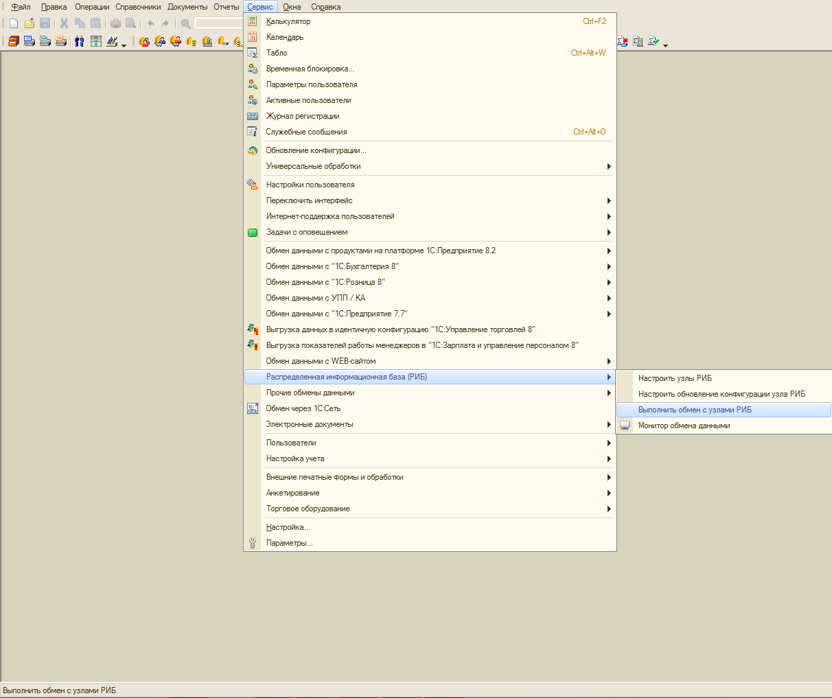Click the printer icon in top toolbar
The height and width of the screenshot is (698, 832).
(115, 23)
